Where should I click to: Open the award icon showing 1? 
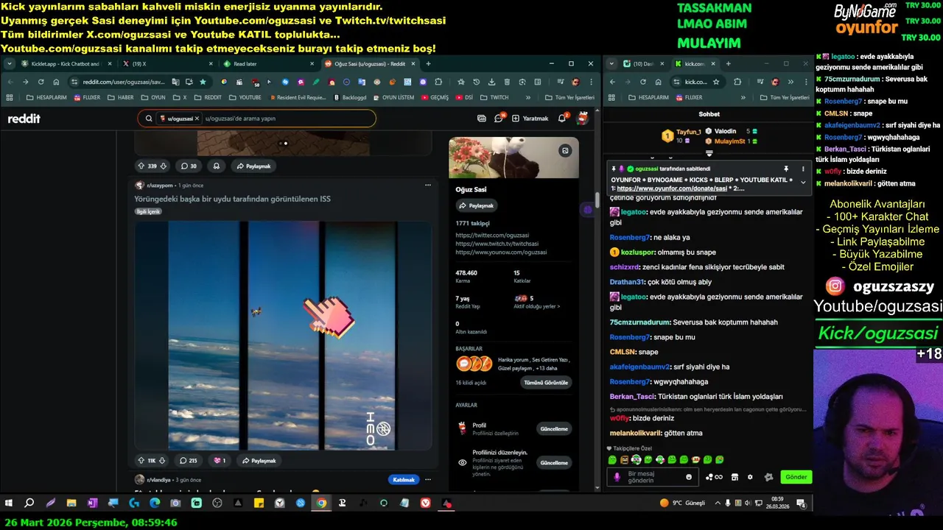click(220, 461)
